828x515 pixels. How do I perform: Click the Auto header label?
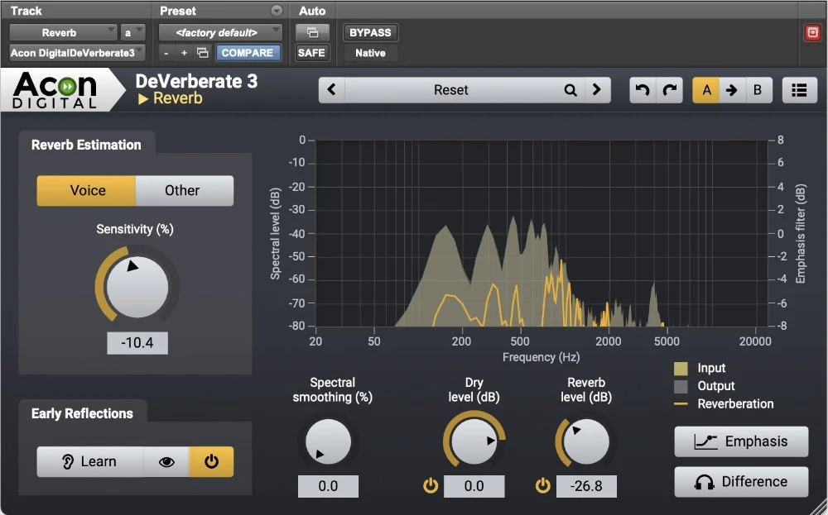pos(312,11)
